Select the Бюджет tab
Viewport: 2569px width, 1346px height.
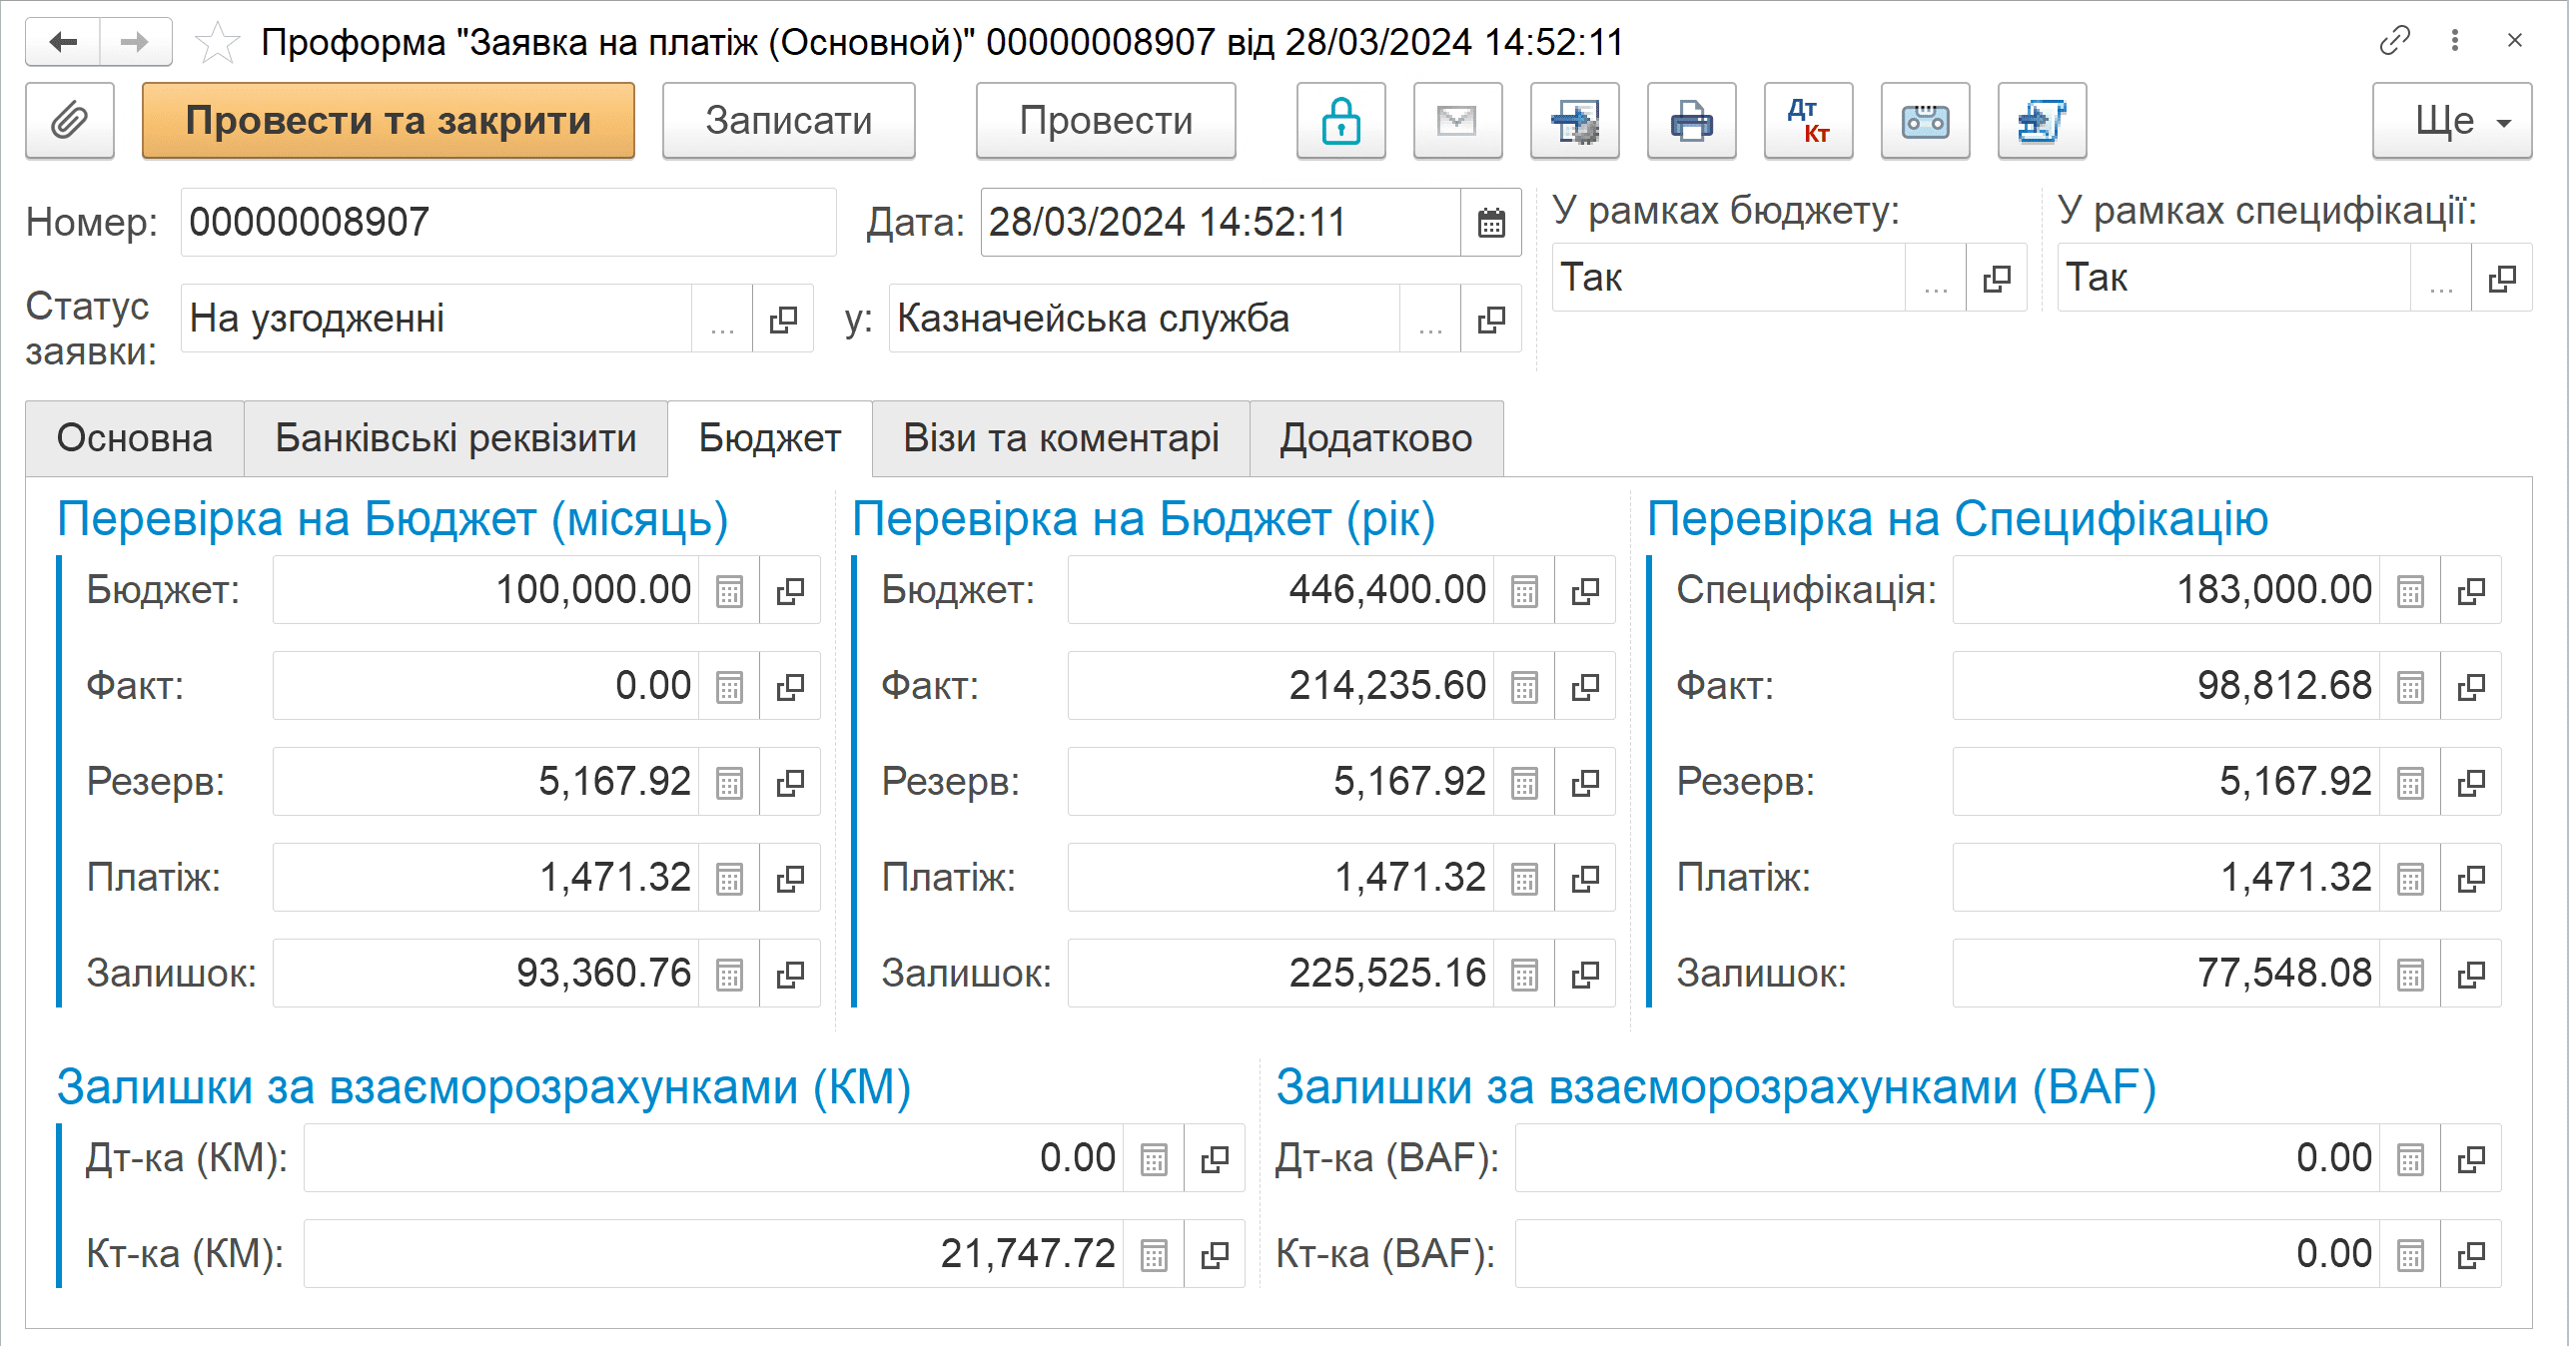[x=770, y=438]
